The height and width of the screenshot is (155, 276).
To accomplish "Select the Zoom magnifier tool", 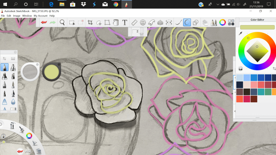I will point(62,22).
